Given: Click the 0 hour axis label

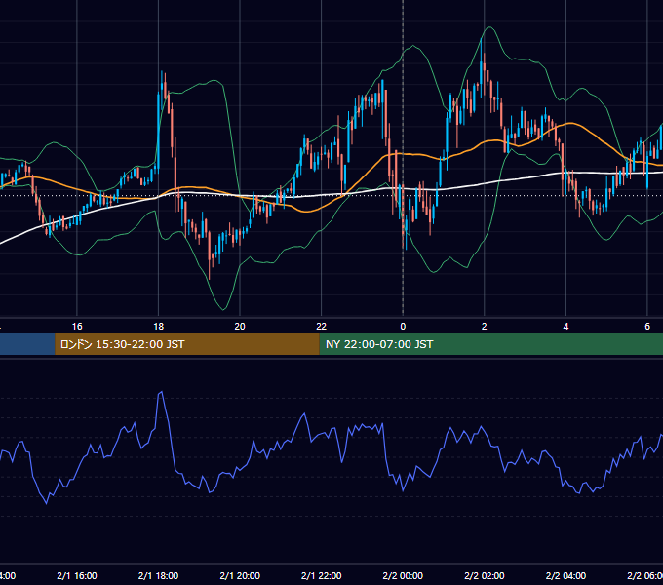Looking at the screenshot, I should [403, 327].
